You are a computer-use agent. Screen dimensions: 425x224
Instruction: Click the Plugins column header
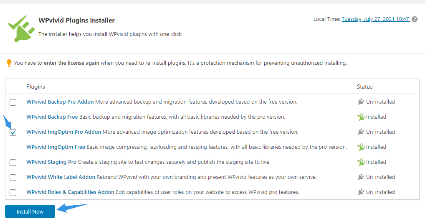pyautogui.click(x=35, y=87)
